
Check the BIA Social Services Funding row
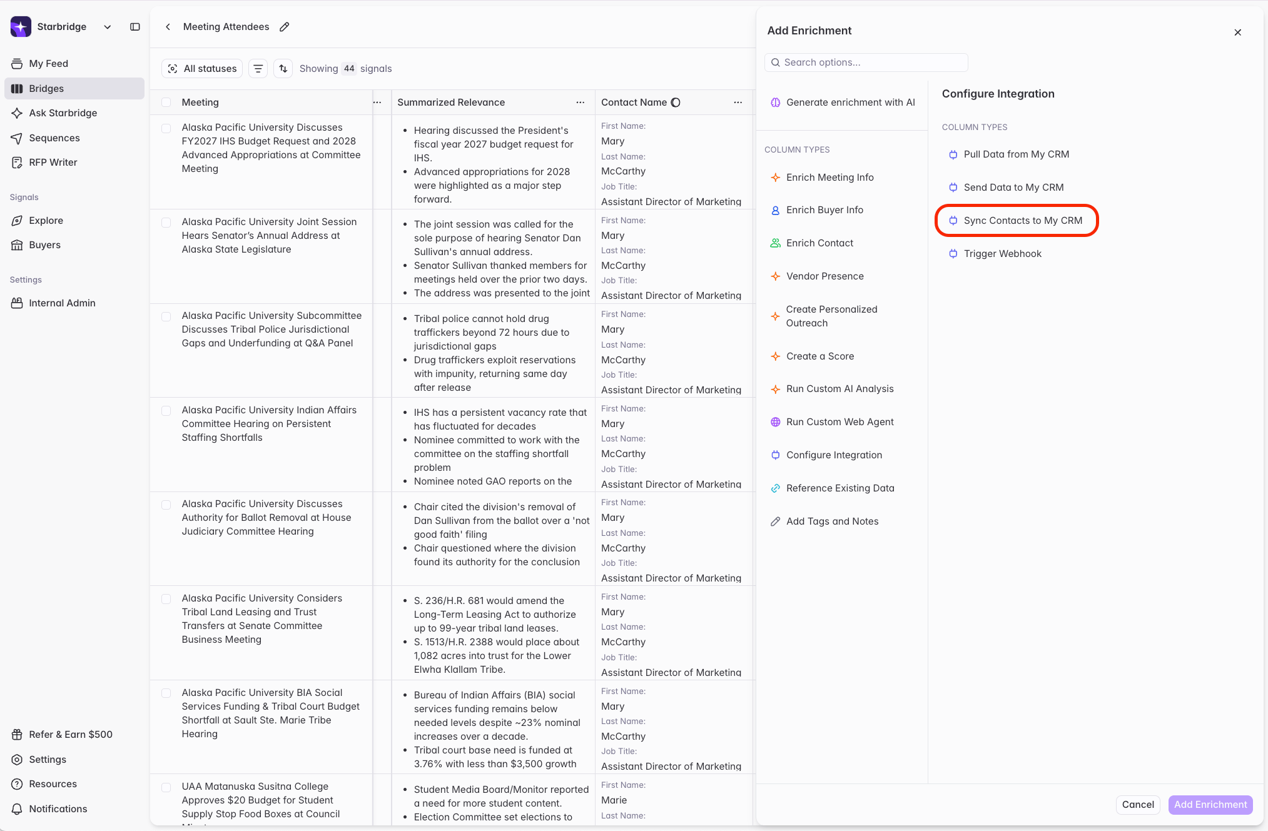pos(166,693)
